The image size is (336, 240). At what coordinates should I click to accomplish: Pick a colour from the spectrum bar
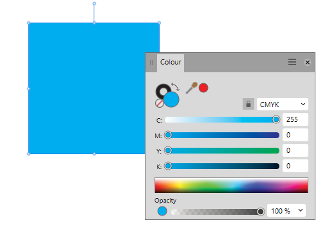coord(231,185)
